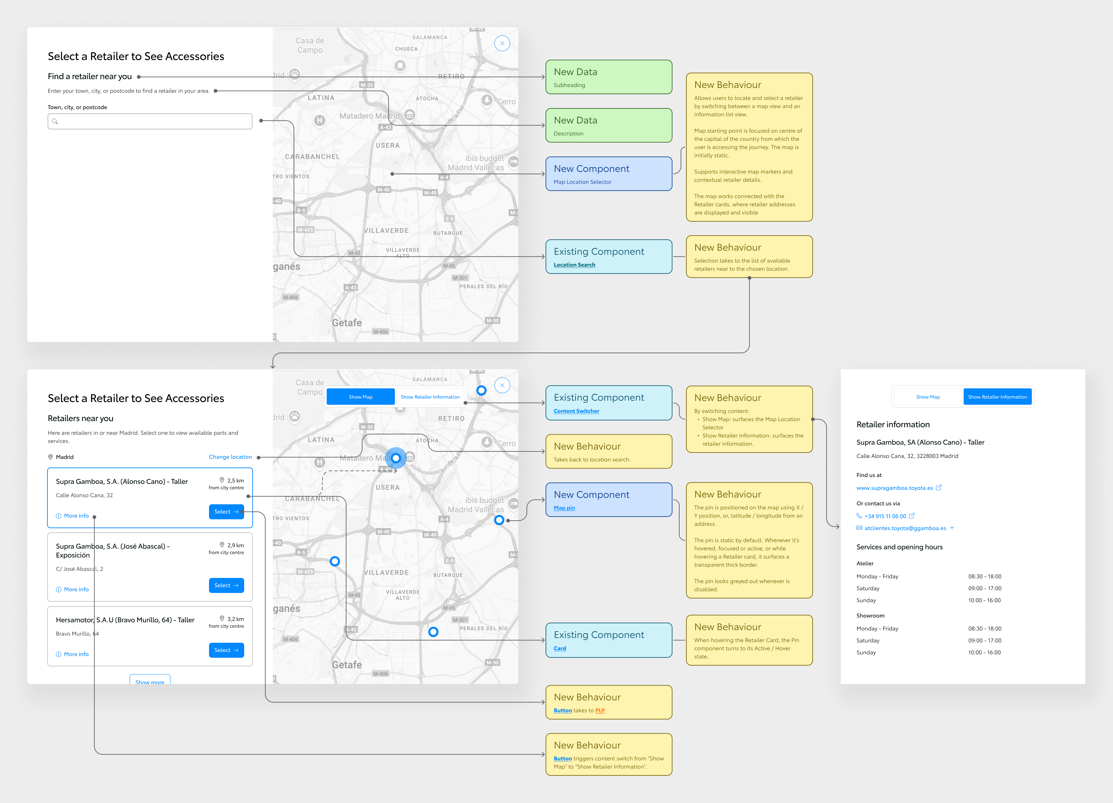Click the ibis budget hotel icon on the top map

[513, 161]
